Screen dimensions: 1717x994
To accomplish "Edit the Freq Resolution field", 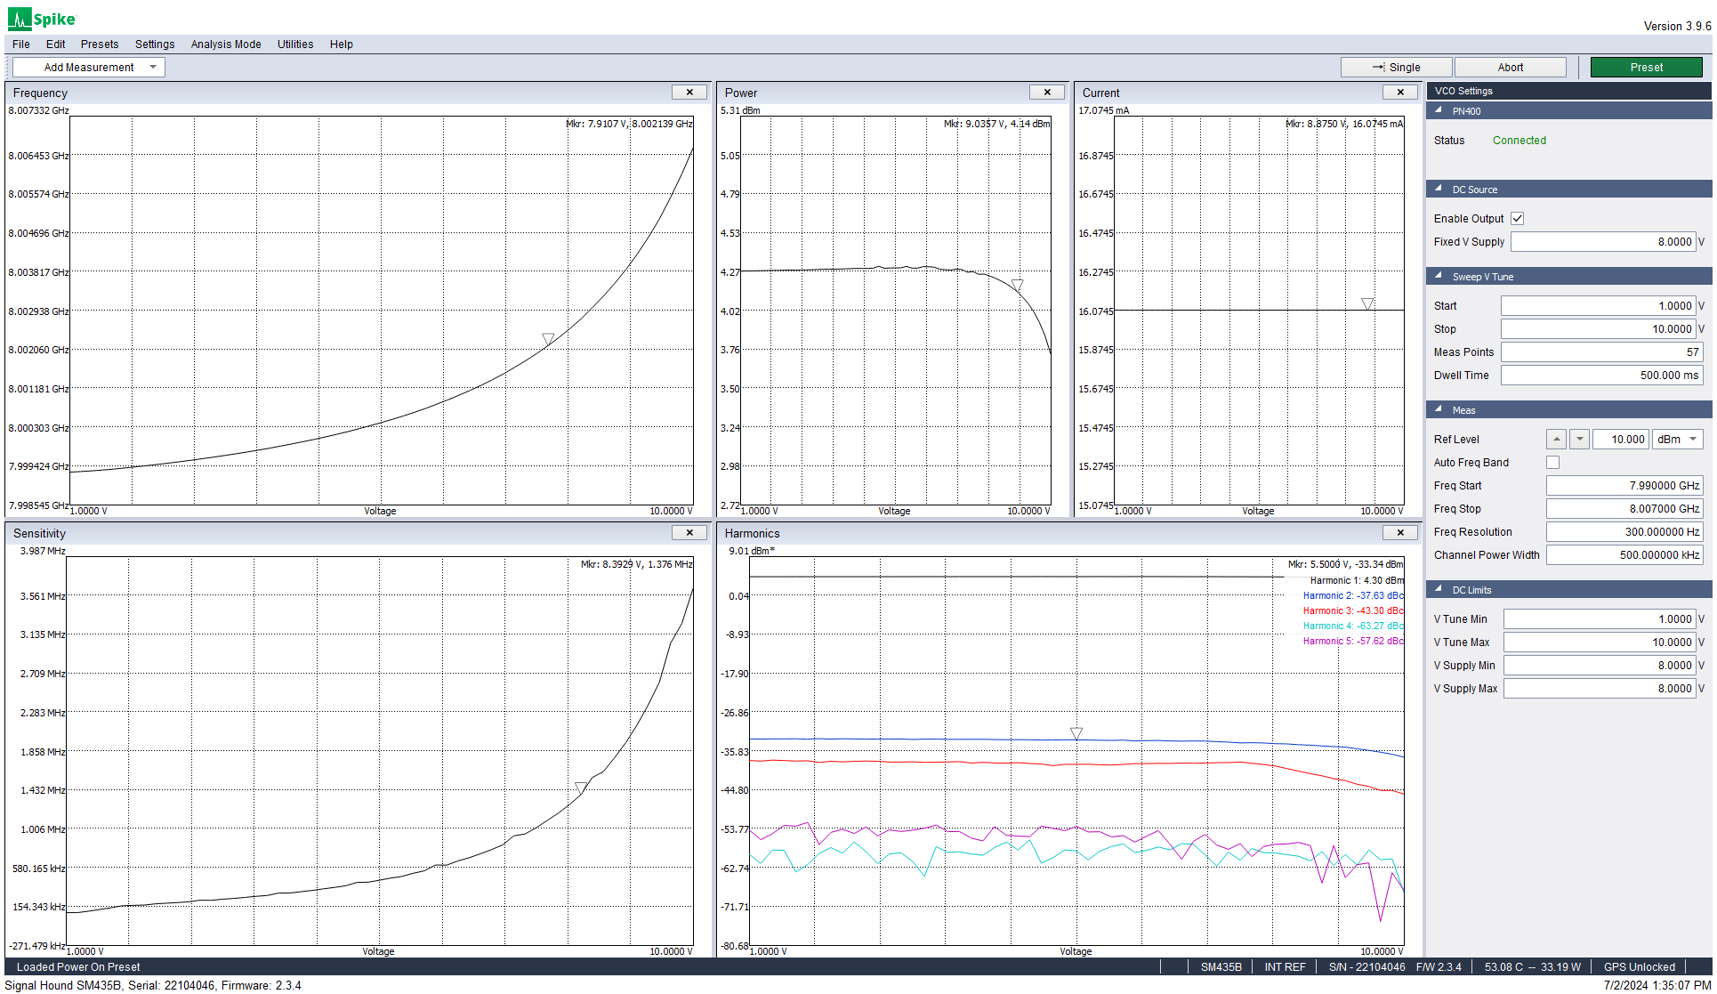I will pyautogui.click(x=1624, y=532).
